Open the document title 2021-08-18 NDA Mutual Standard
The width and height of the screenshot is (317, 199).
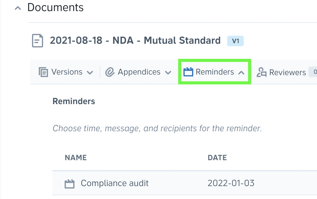coord(135,40)
